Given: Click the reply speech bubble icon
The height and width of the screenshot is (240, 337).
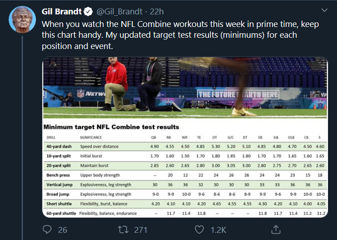Looking at the screenshot, I should click(x=47, y=230).
